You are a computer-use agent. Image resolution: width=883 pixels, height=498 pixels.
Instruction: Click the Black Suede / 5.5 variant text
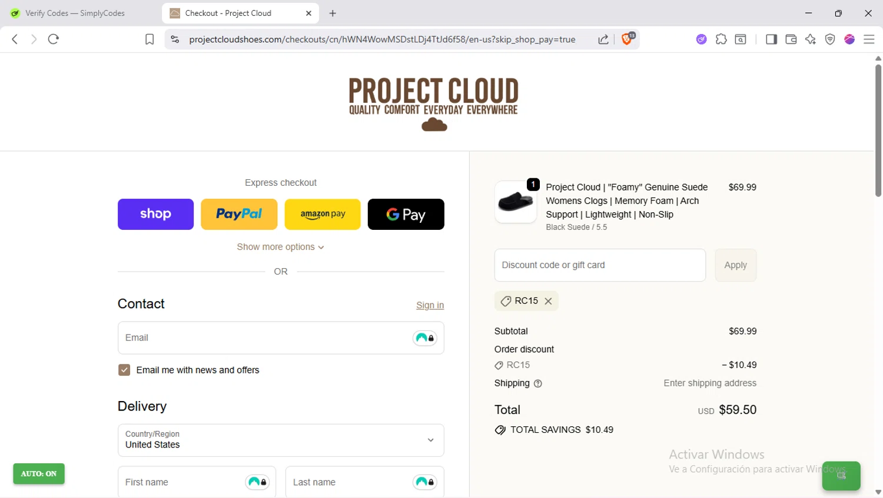coord(576,228)
